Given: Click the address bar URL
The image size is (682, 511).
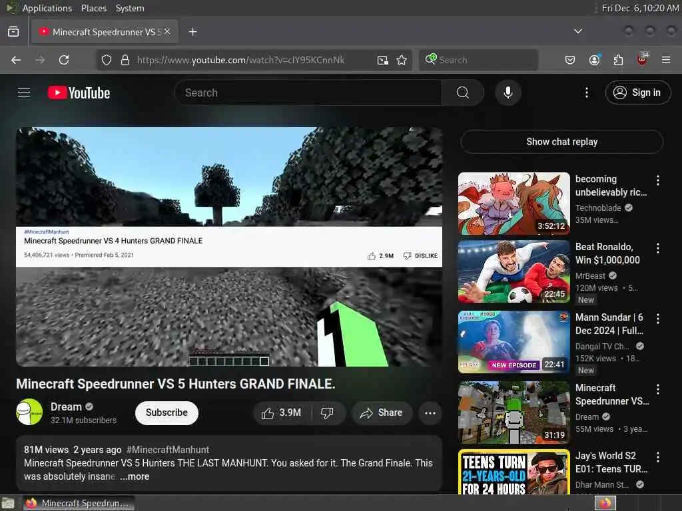Looking at the screenshot, I should coord(240,60).
